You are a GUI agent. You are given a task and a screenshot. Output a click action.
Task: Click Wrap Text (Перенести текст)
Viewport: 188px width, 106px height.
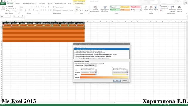(x=58, y=7)
